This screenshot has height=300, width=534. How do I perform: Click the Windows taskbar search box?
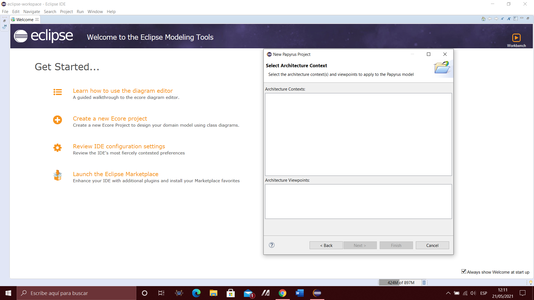pos(76,293)
